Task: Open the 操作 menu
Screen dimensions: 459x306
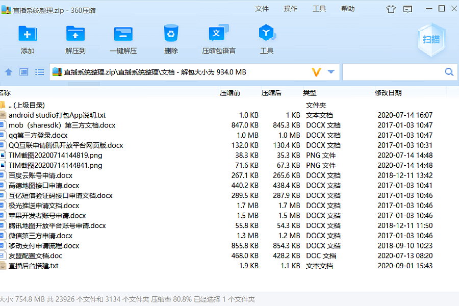Action: pyautogui.click(x=290, y=9)
